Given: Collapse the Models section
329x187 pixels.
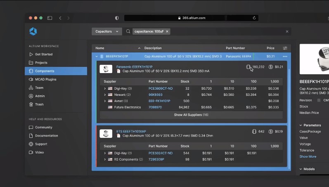Looking at the screenshot, I should (x=301, y=169).
